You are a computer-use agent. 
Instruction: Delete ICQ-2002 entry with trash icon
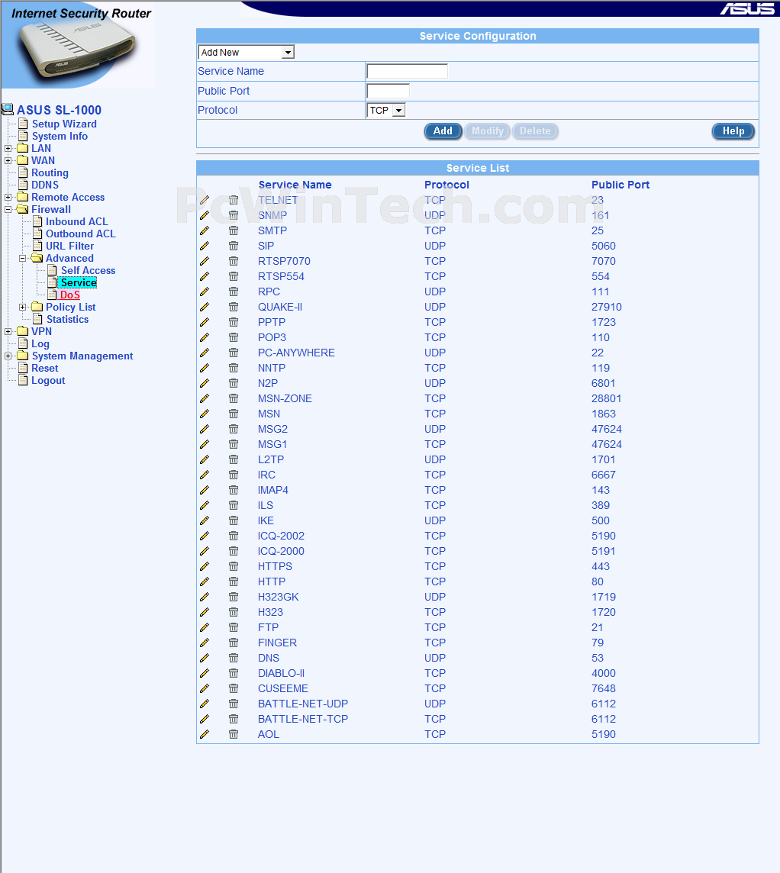[x=234, y=536]
